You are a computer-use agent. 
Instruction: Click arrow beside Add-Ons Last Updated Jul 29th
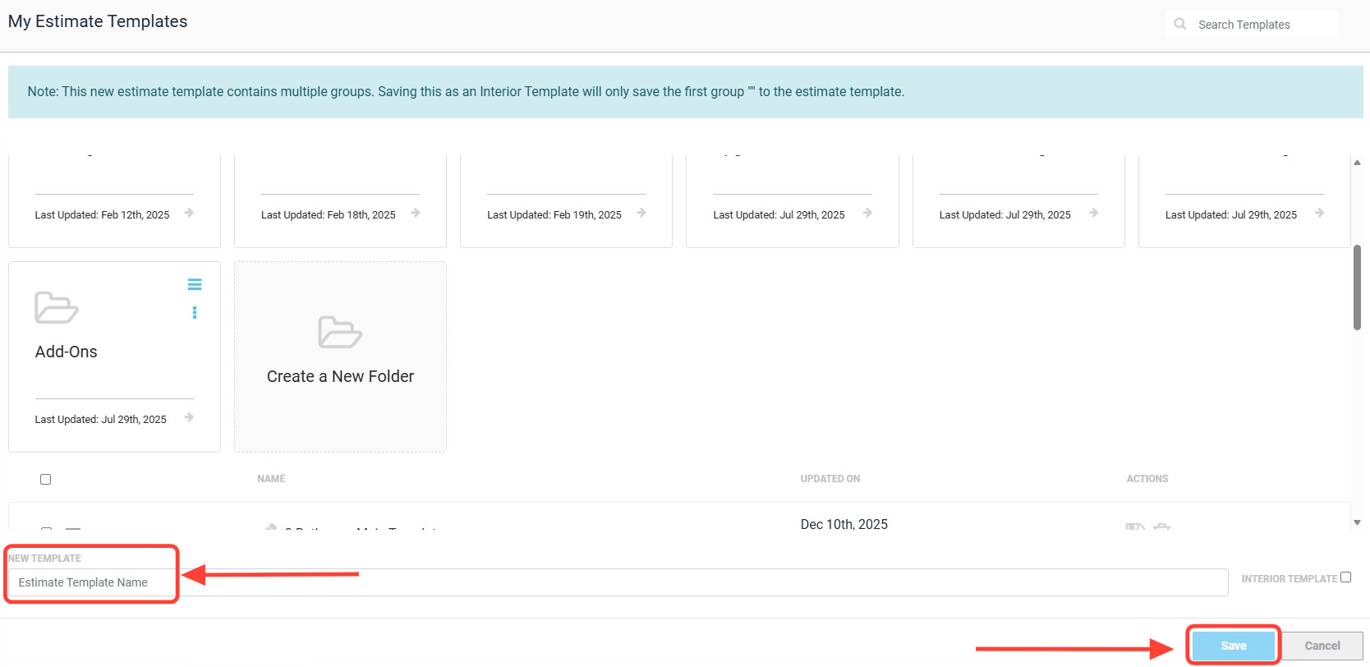[x=189, y=417]
